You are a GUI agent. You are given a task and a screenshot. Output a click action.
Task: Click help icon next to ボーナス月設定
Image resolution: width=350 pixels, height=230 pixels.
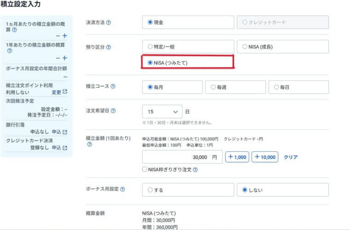click(122, 189)
